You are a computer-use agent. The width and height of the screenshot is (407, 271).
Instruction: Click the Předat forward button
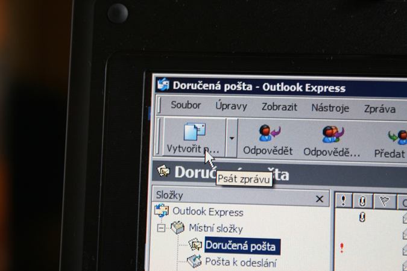point(390,145)
